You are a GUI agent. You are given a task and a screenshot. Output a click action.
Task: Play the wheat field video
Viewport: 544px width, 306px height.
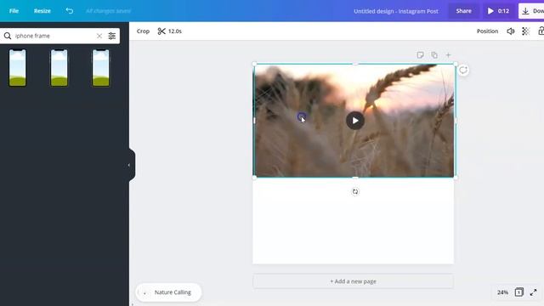[x=355, y=121]
